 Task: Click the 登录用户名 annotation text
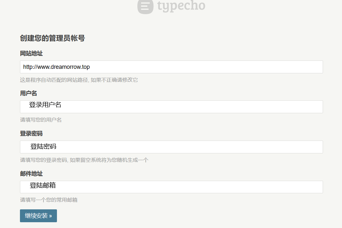coord(45,105)
